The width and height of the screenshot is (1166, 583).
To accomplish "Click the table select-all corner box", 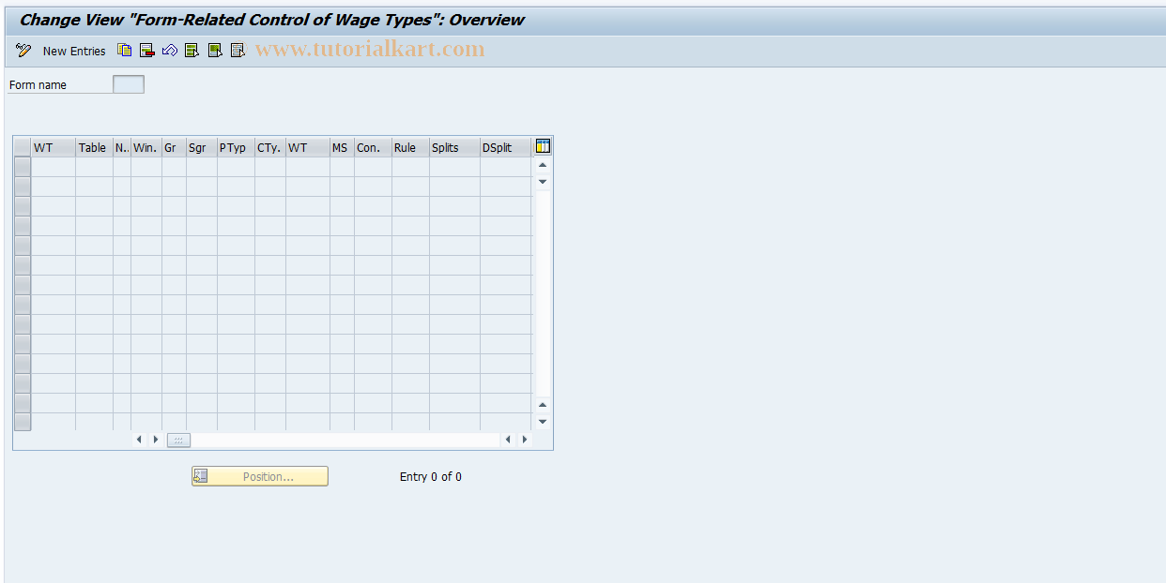I will coord(23,147).
